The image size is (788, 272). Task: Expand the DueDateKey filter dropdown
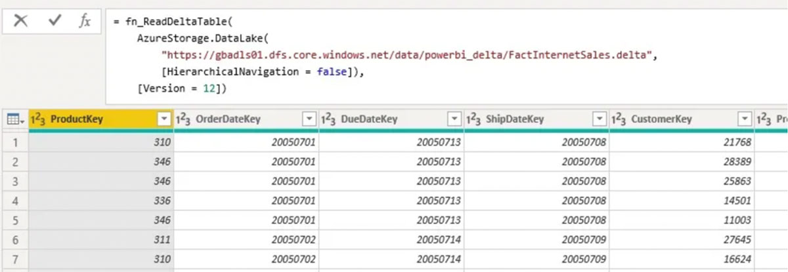[454, 119]
